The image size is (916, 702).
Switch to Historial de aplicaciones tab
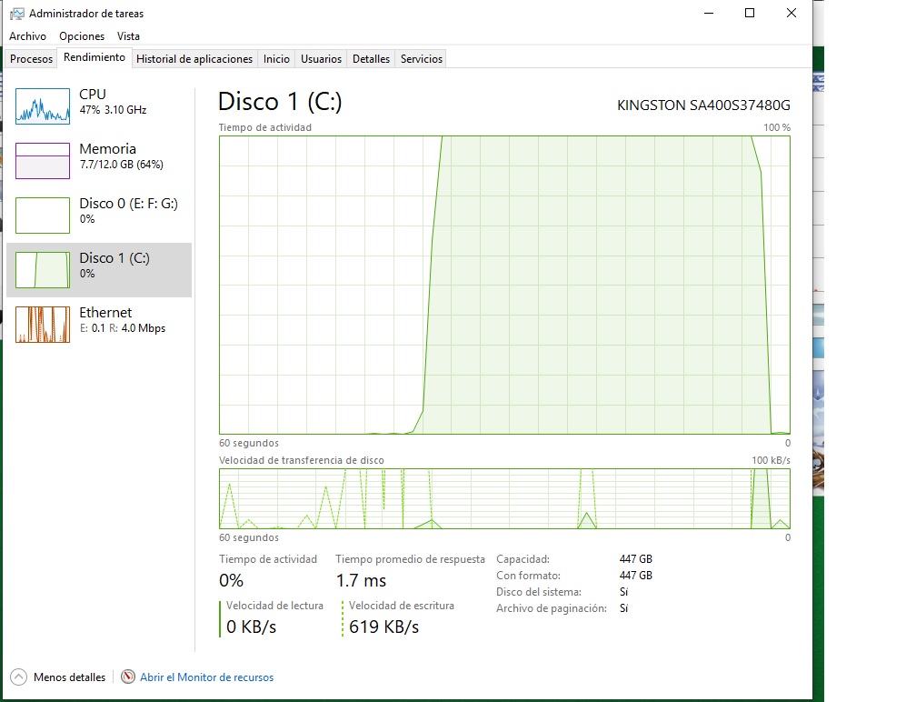pos(194,59)
